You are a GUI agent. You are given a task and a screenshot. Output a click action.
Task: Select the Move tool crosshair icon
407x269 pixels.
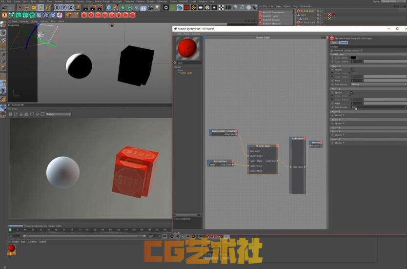[27, 7]
